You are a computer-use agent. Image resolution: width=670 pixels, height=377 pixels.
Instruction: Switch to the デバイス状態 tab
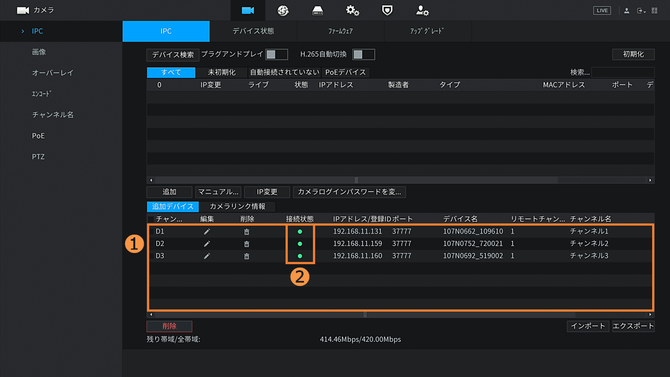[x=253, y=31]
